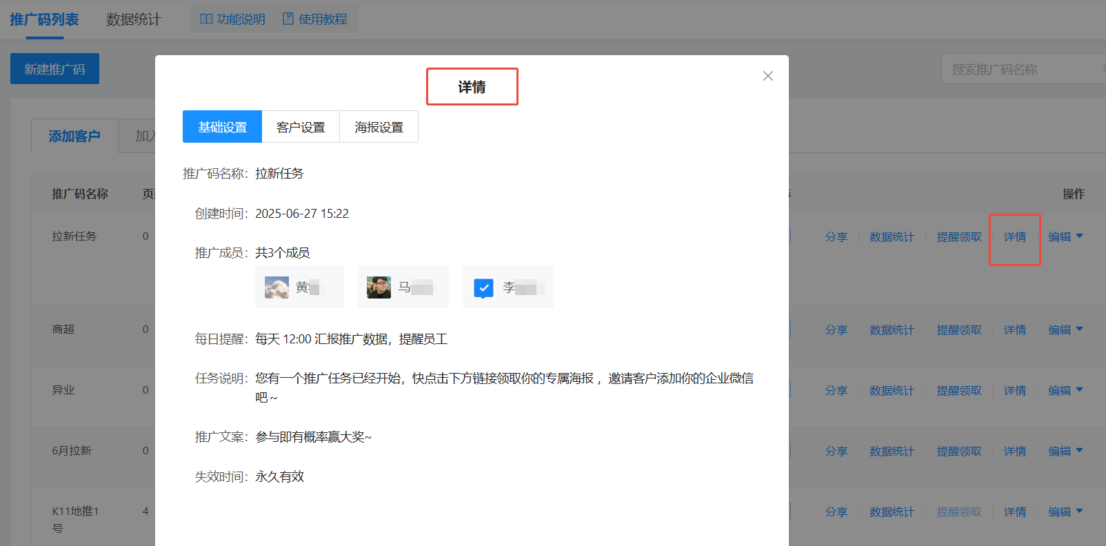This screenshot has height=546, width=1106.
Task: Click 分享 in the 6月拉新 row
Action: click(x=836, y=452)
